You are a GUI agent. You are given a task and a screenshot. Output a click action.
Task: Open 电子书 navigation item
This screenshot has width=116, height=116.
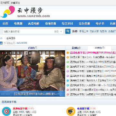pos(100,24)
